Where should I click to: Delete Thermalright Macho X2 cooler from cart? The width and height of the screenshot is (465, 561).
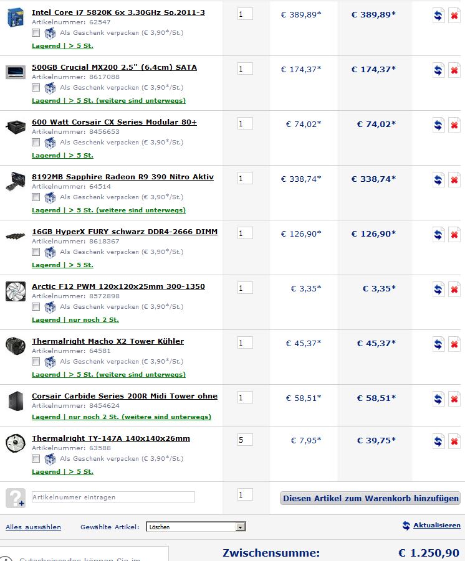pyautogui.click(x=454, y=344)
